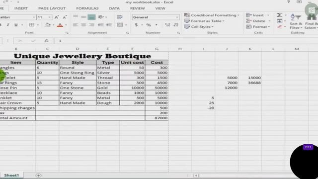Open Cell Styles gallery
The height and width of the screenshot is (179, 318).
tap(199, 27)
